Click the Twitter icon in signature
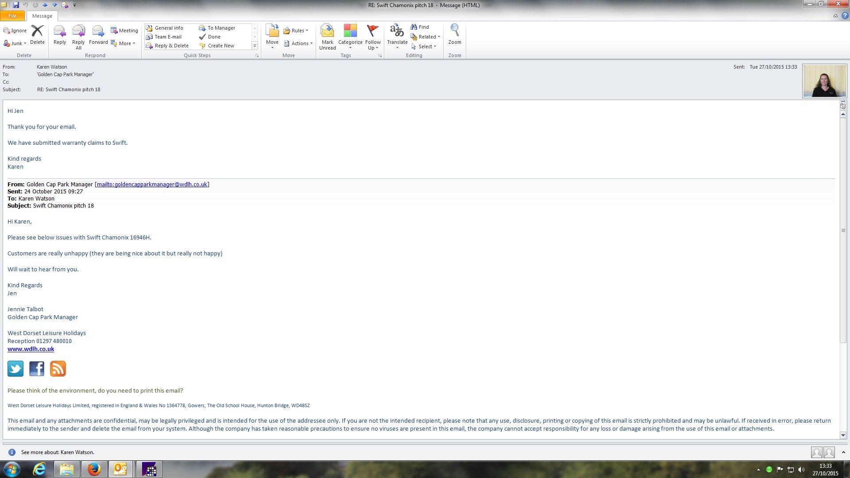 point(15,369)
